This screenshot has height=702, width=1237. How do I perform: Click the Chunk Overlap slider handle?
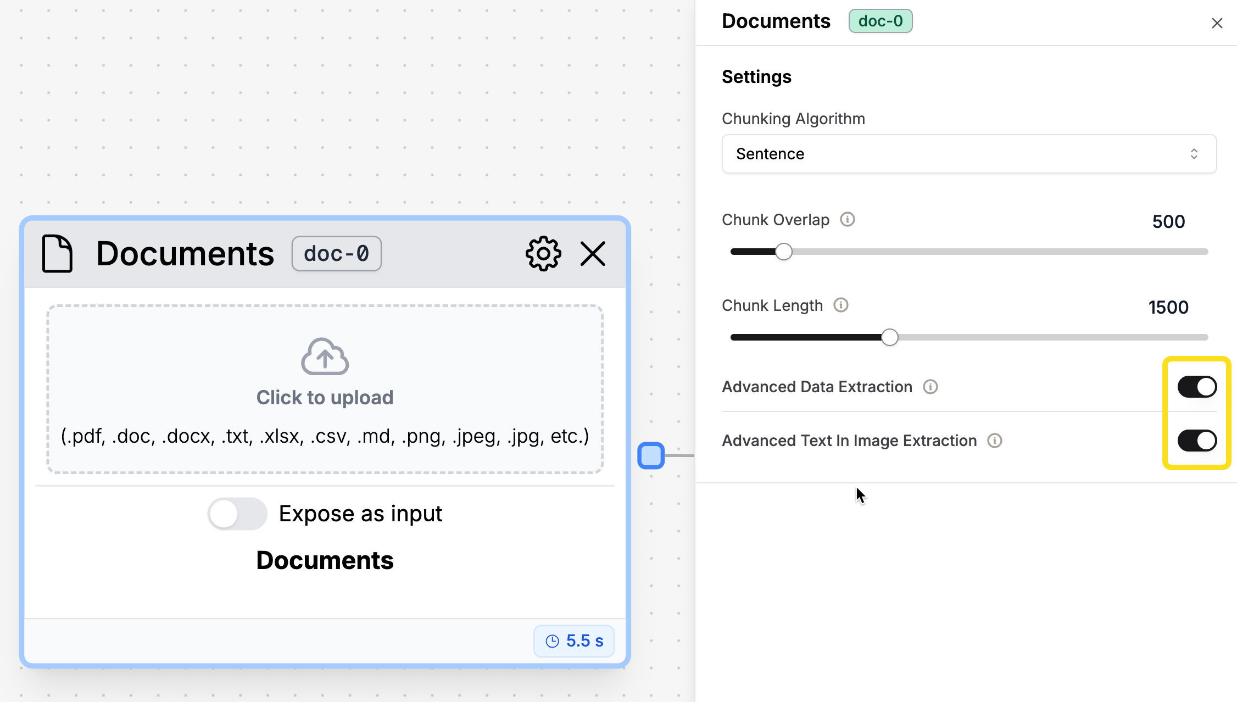[x=784, y=252]
